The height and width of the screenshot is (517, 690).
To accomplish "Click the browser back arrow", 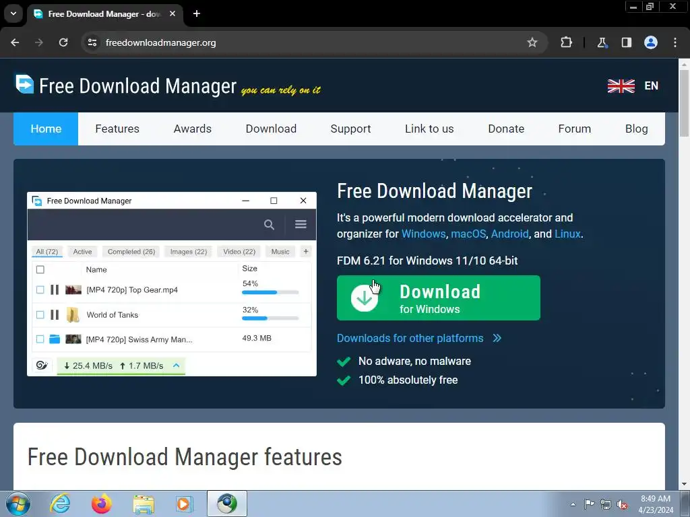I will [x=15, y=42].
